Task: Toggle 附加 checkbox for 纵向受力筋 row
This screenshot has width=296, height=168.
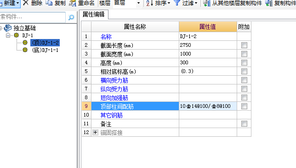Action: pos(244,89)
